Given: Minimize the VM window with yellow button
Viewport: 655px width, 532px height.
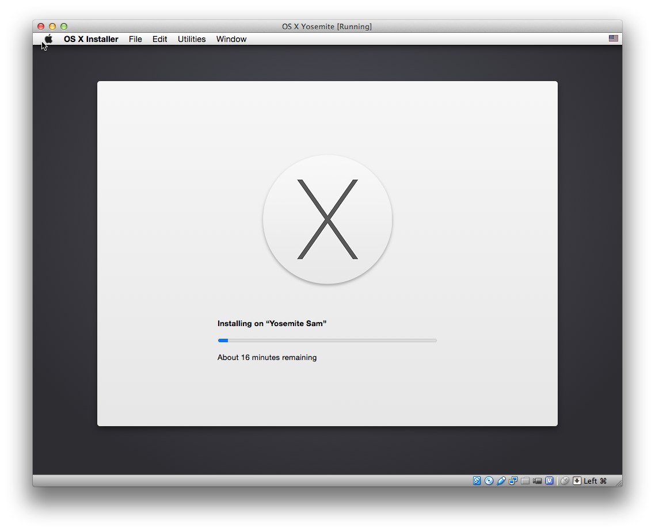Looking at the screenshot, I should (x=52, y=26).
